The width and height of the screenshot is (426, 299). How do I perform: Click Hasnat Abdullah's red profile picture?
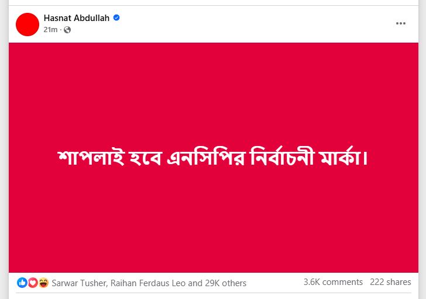tap(28, 24)
